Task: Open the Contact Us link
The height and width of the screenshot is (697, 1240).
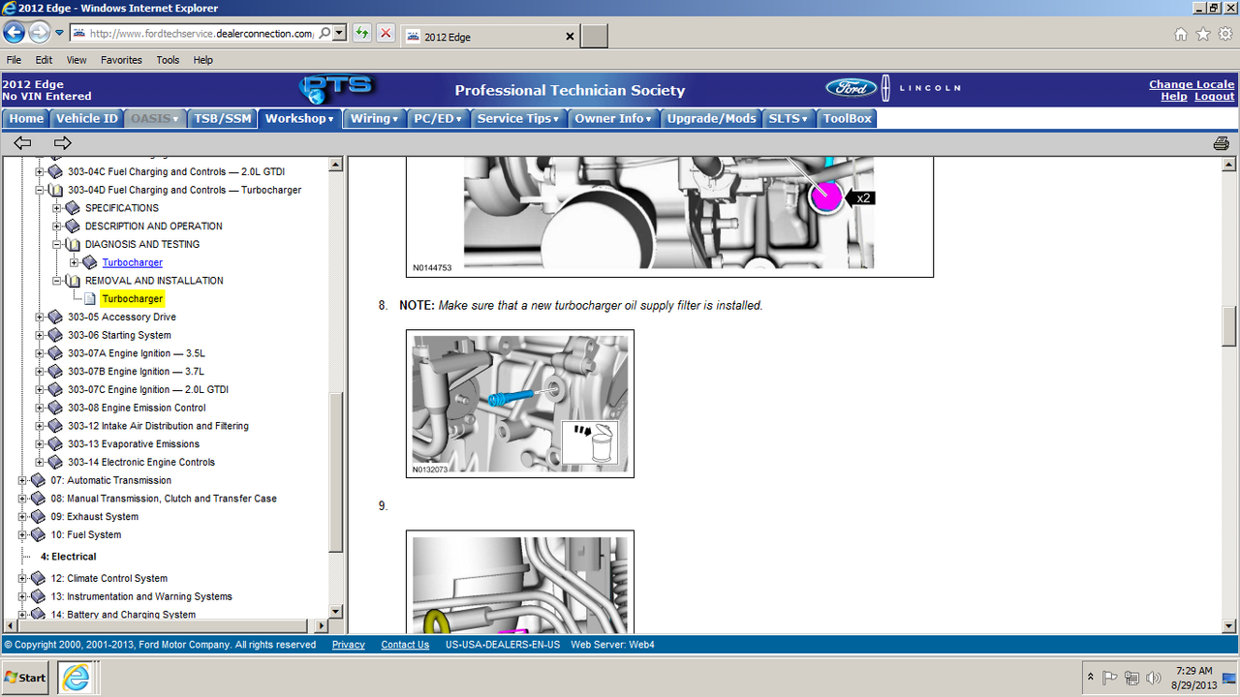Action: point(405,645)
